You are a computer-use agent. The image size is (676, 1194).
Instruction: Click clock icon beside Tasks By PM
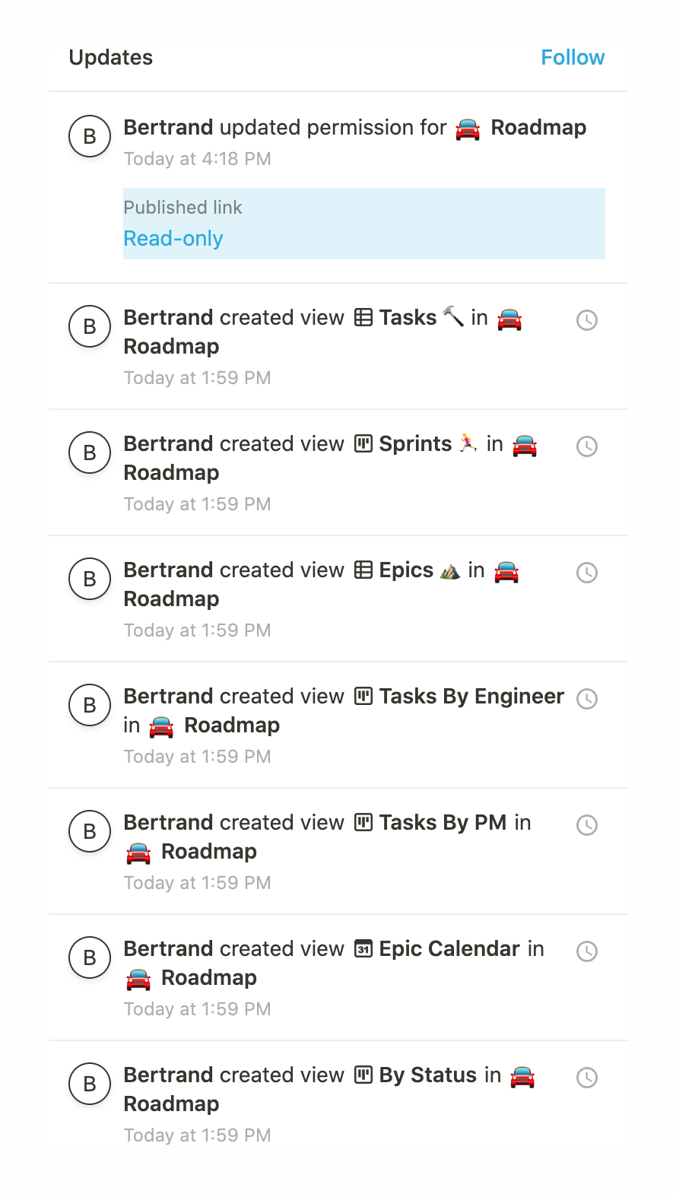tap(587, 825)
